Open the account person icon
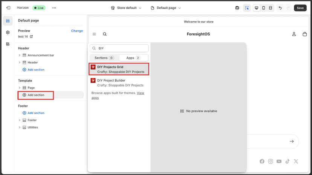Viewport: 312px width, 175px height. (x=294, y=34)
